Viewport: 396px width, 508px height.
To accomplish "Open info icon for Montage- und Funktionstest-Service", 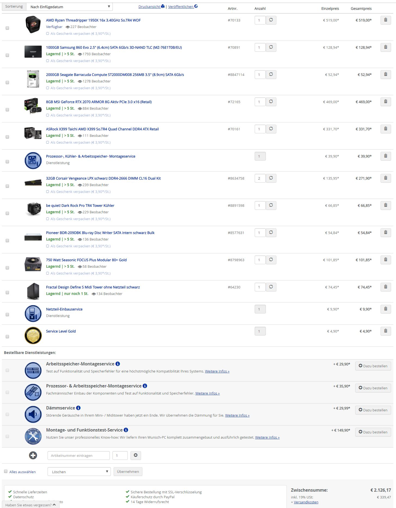I will point(126,430).
